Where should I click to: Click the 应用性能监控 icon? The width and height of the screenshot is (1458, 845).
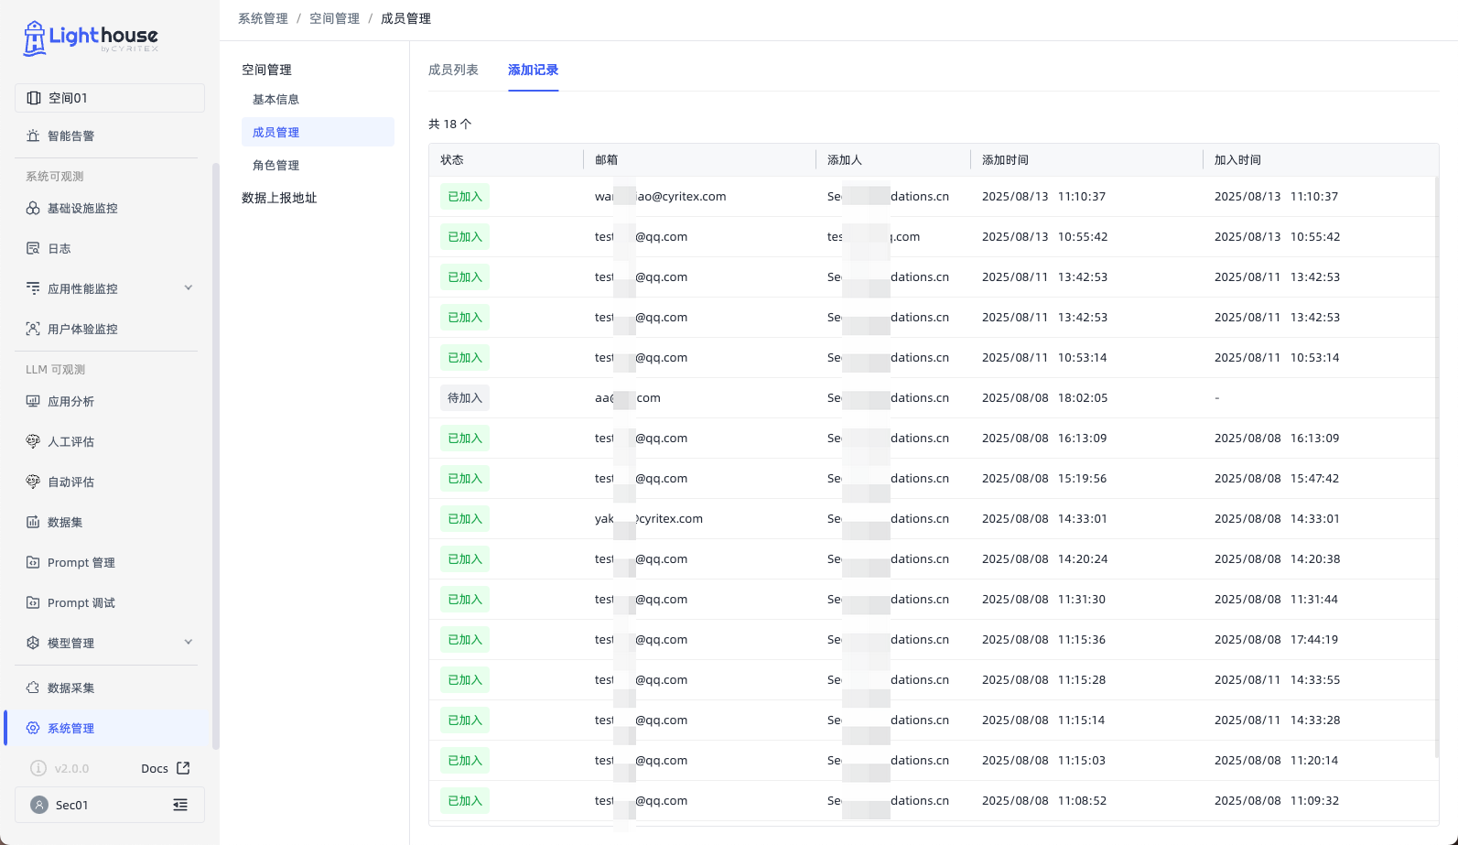point(33,288)
